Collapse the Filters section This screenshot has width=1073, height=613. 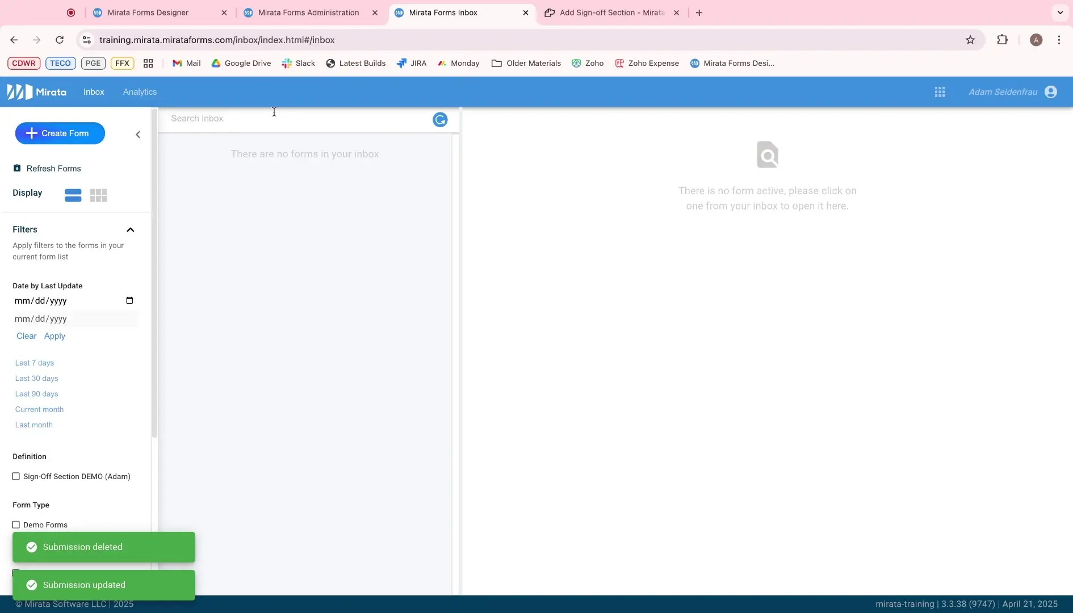(x=130, y=230)
